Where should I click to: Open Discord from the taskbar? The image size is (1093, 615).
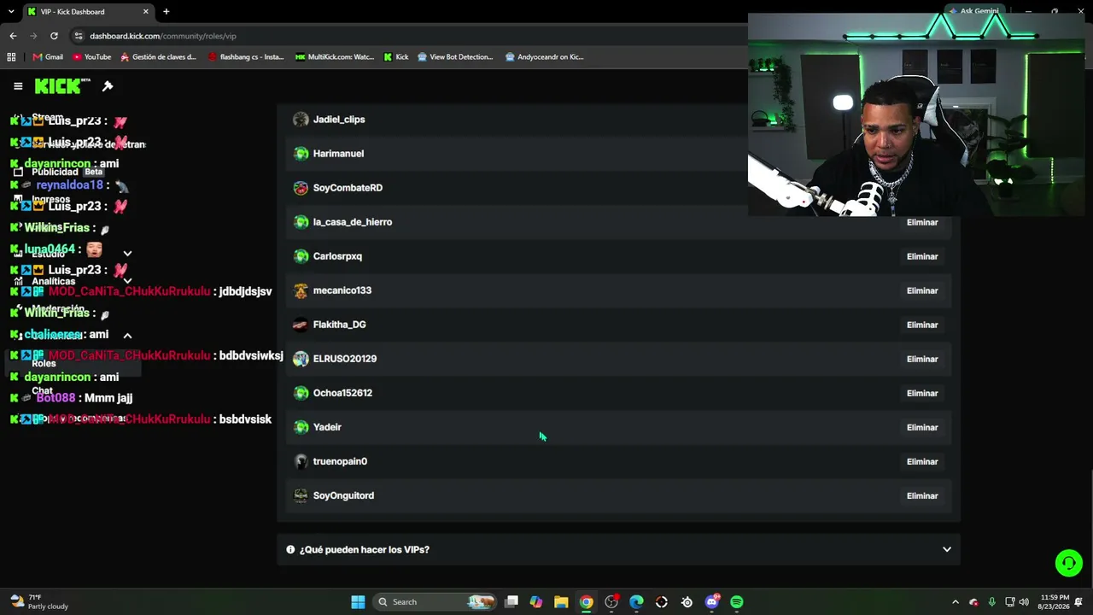point(712,602)
